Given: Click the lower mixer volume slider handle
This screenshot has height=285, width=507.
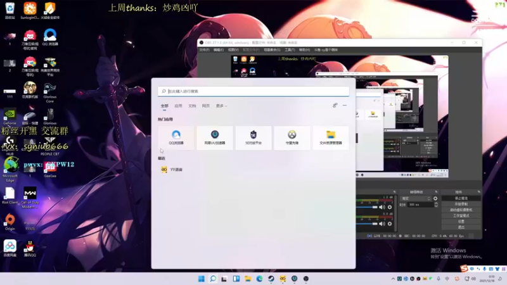Looking at the screenshot, I should click(375, 224).
